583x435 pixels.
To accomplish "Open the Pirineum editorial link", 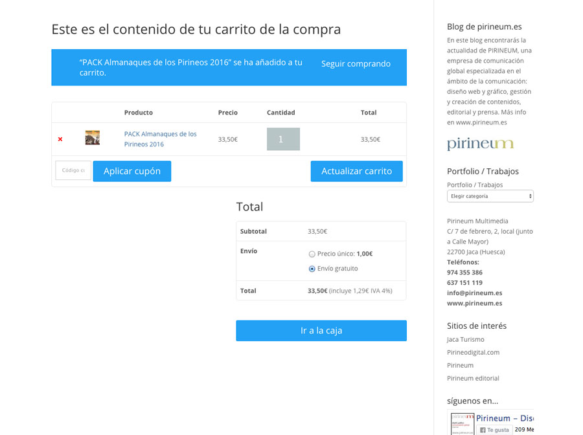I will click(473, 379).
